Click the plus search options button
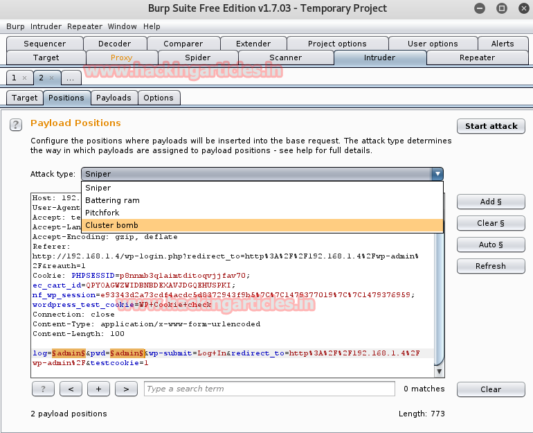 98,389
